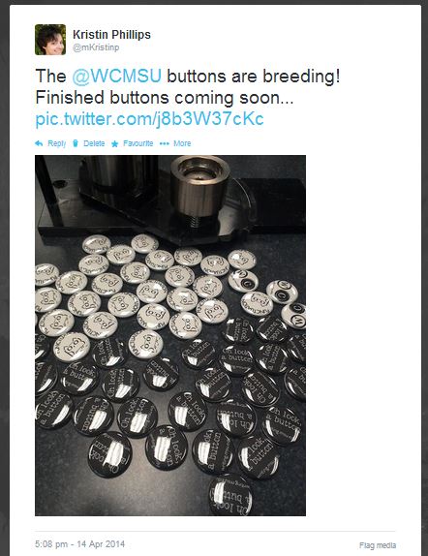Select the Flag media link
Screen dimensions: 428x556
pos(378,545)
